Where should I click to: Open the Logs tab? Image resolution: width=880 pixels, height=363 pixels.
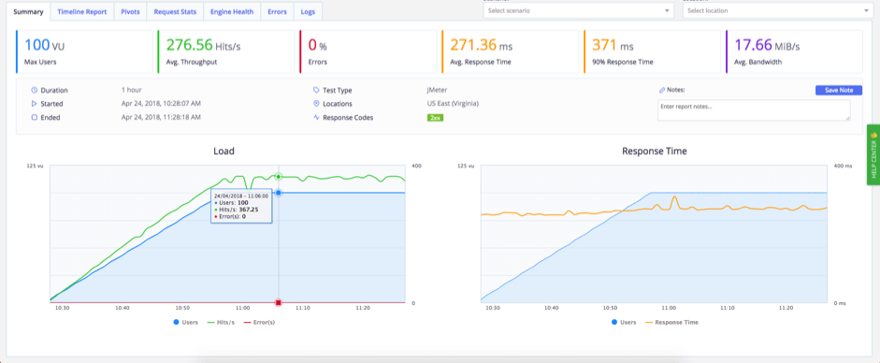[x=308, y=11]
